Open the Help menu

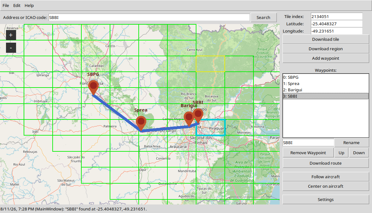coord(29,5)
